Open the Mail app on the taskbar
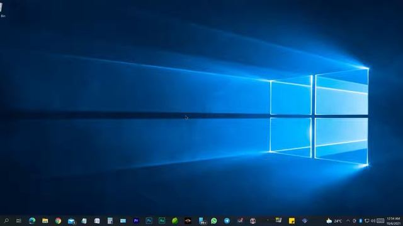This screenshot has height=226, width=403. [x=71, y=221]
